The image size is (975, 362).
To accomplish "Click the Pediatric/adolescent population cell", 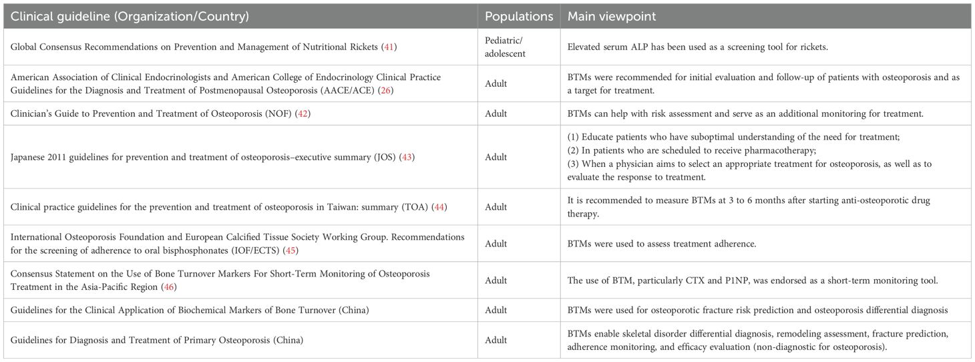I will pos(506,47).
